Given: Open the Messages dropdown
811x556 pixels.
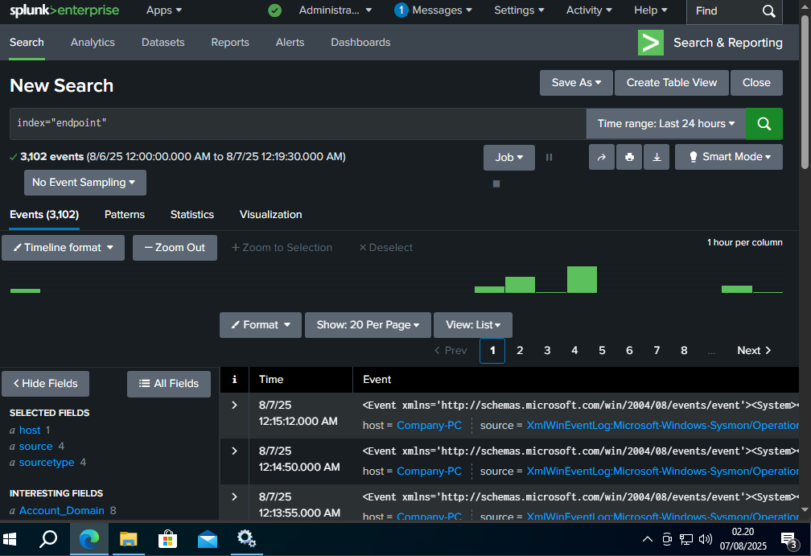Looking at the screenshot, I should pos(434,10).
